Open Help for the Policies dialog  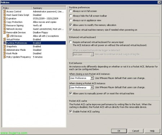coord(152,131)
